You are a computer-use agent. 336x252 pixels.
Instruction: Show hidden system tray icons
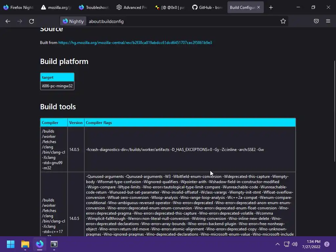click(x=278, y=244)
